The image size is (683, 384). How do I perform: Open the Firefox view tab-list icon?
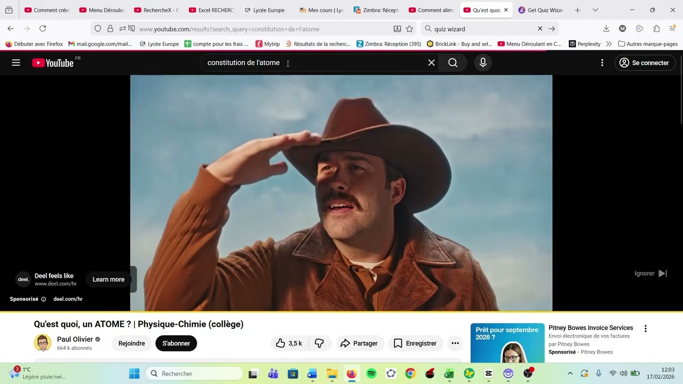tap(9, 10)
